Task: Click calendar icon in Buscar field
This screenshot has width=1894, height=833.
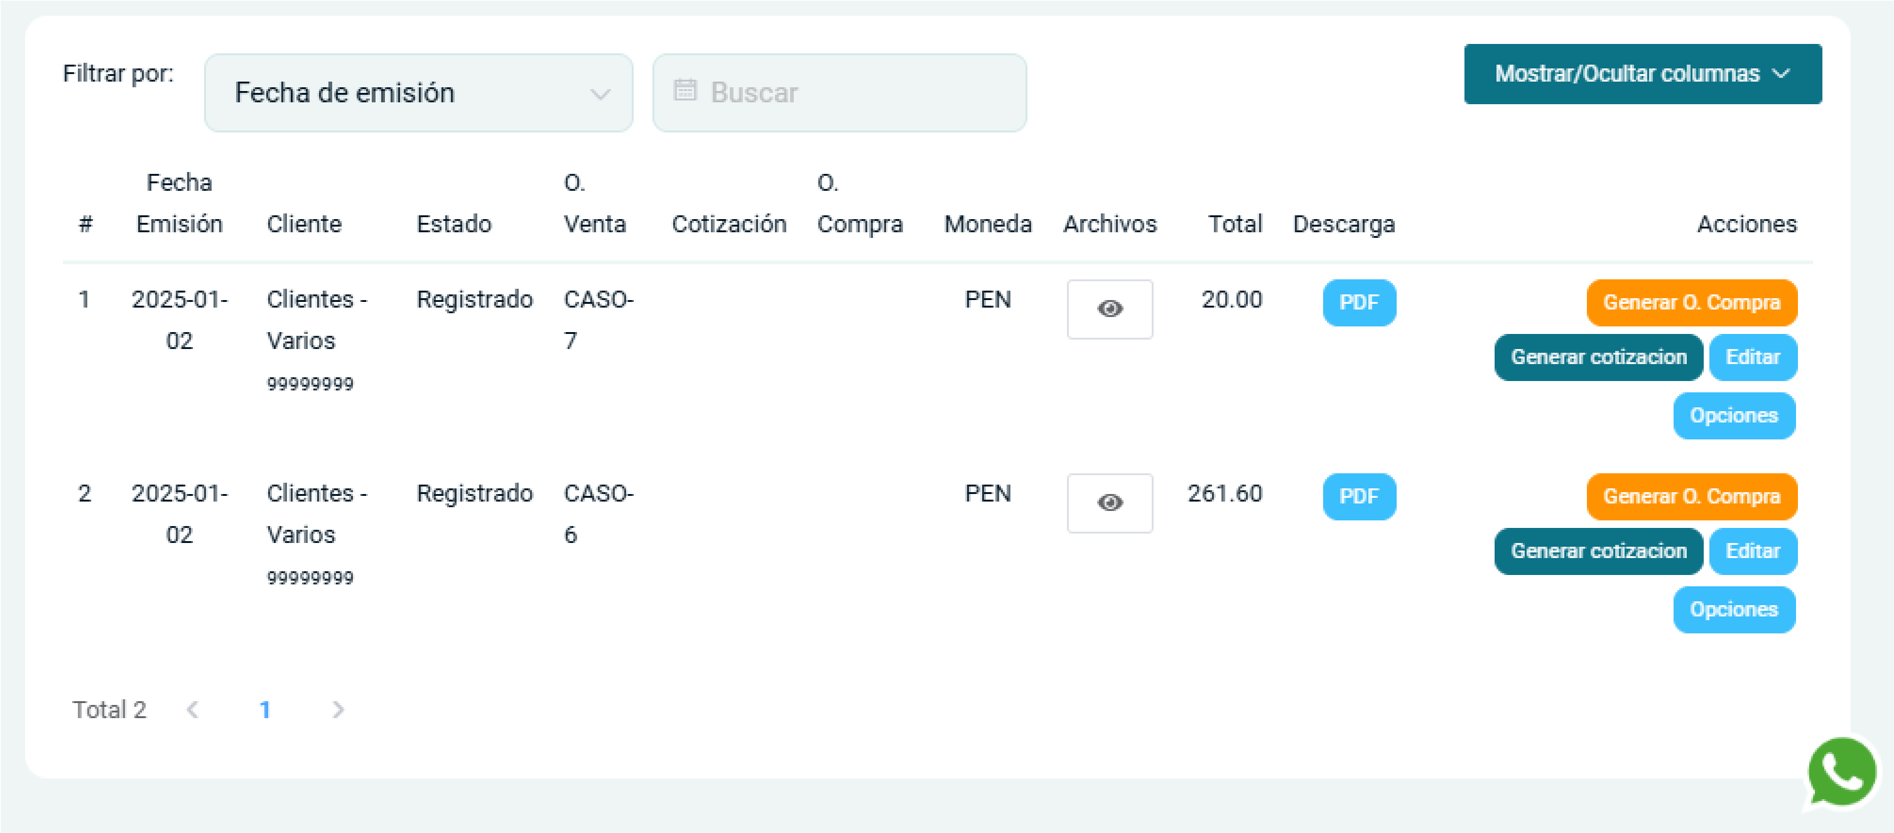Action: (x=685, y=91)
